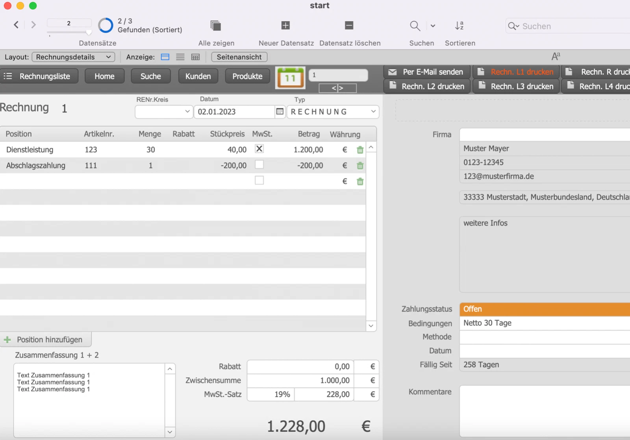Tick the MwSt. checkbox in empty row
Image resolution: width=630 pixels, height=440 pixels.
tap(259, 180)
